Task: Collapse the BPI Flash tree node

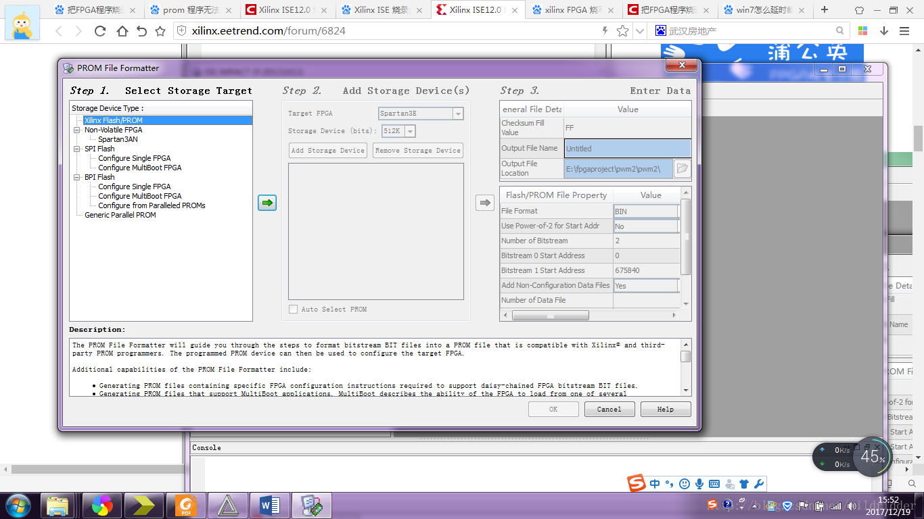Action: (x=77, y=177)
